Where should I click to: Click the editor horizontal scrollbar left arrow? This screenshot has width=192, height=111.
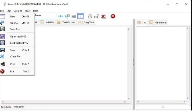(x=3, y=102)
